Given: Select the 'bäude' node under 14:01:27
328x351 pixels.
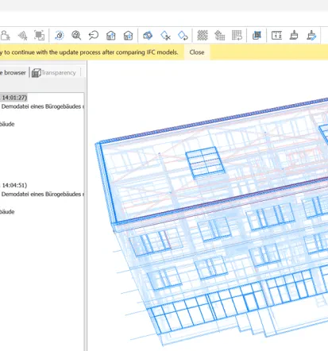Looking at the screenshot, I should click(x=7, y=124).
